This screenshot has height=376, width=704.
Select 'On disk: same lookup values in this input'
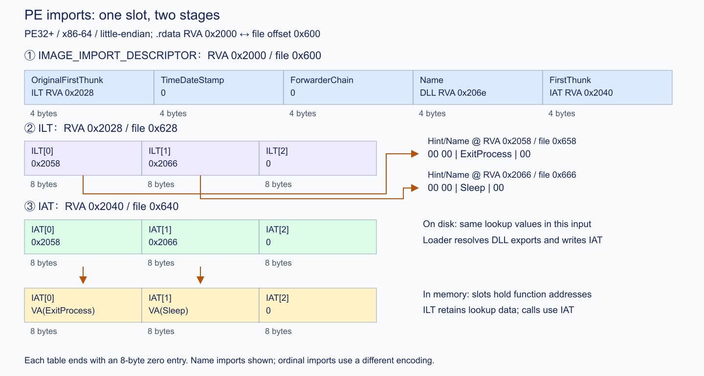coord(507,224)
